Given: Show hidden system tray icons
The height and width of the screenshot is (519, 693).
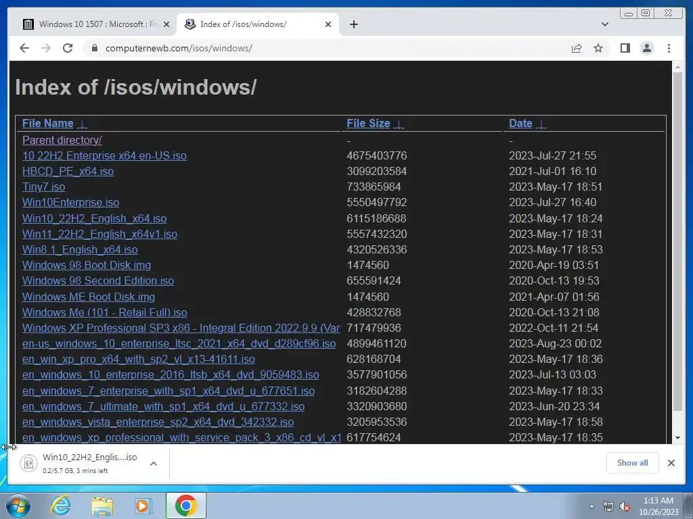Looking at the screenshot, I should pos(591,506).
